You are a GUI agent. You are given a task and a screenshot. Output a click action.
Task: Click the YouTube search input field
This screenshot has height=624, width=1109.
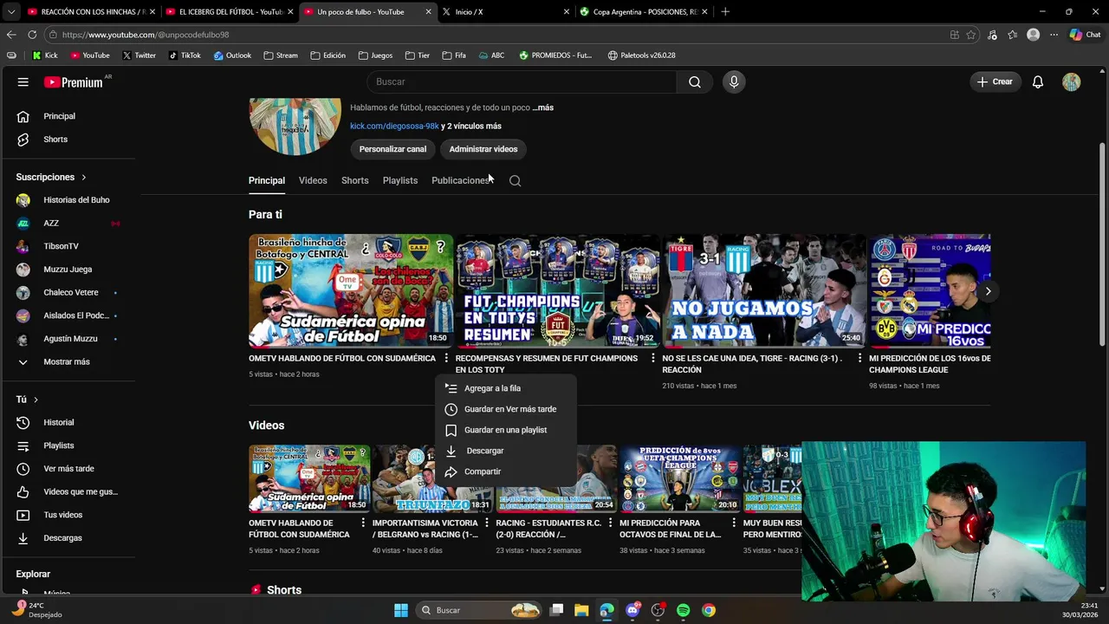[x=522, y=81]
